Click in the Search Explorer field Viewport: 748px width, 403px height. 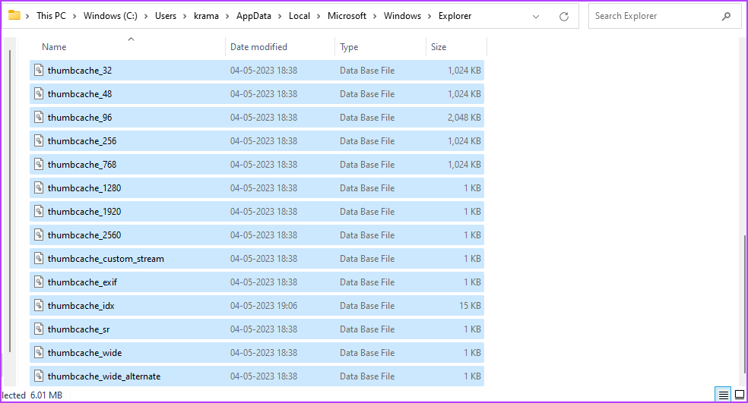656,16
